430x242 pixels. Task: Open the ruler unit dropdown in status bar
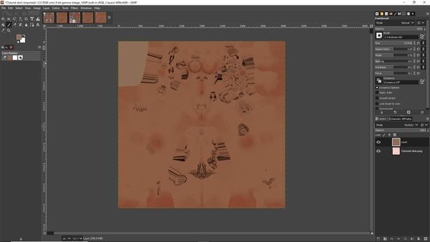click(x=67, y=239)
